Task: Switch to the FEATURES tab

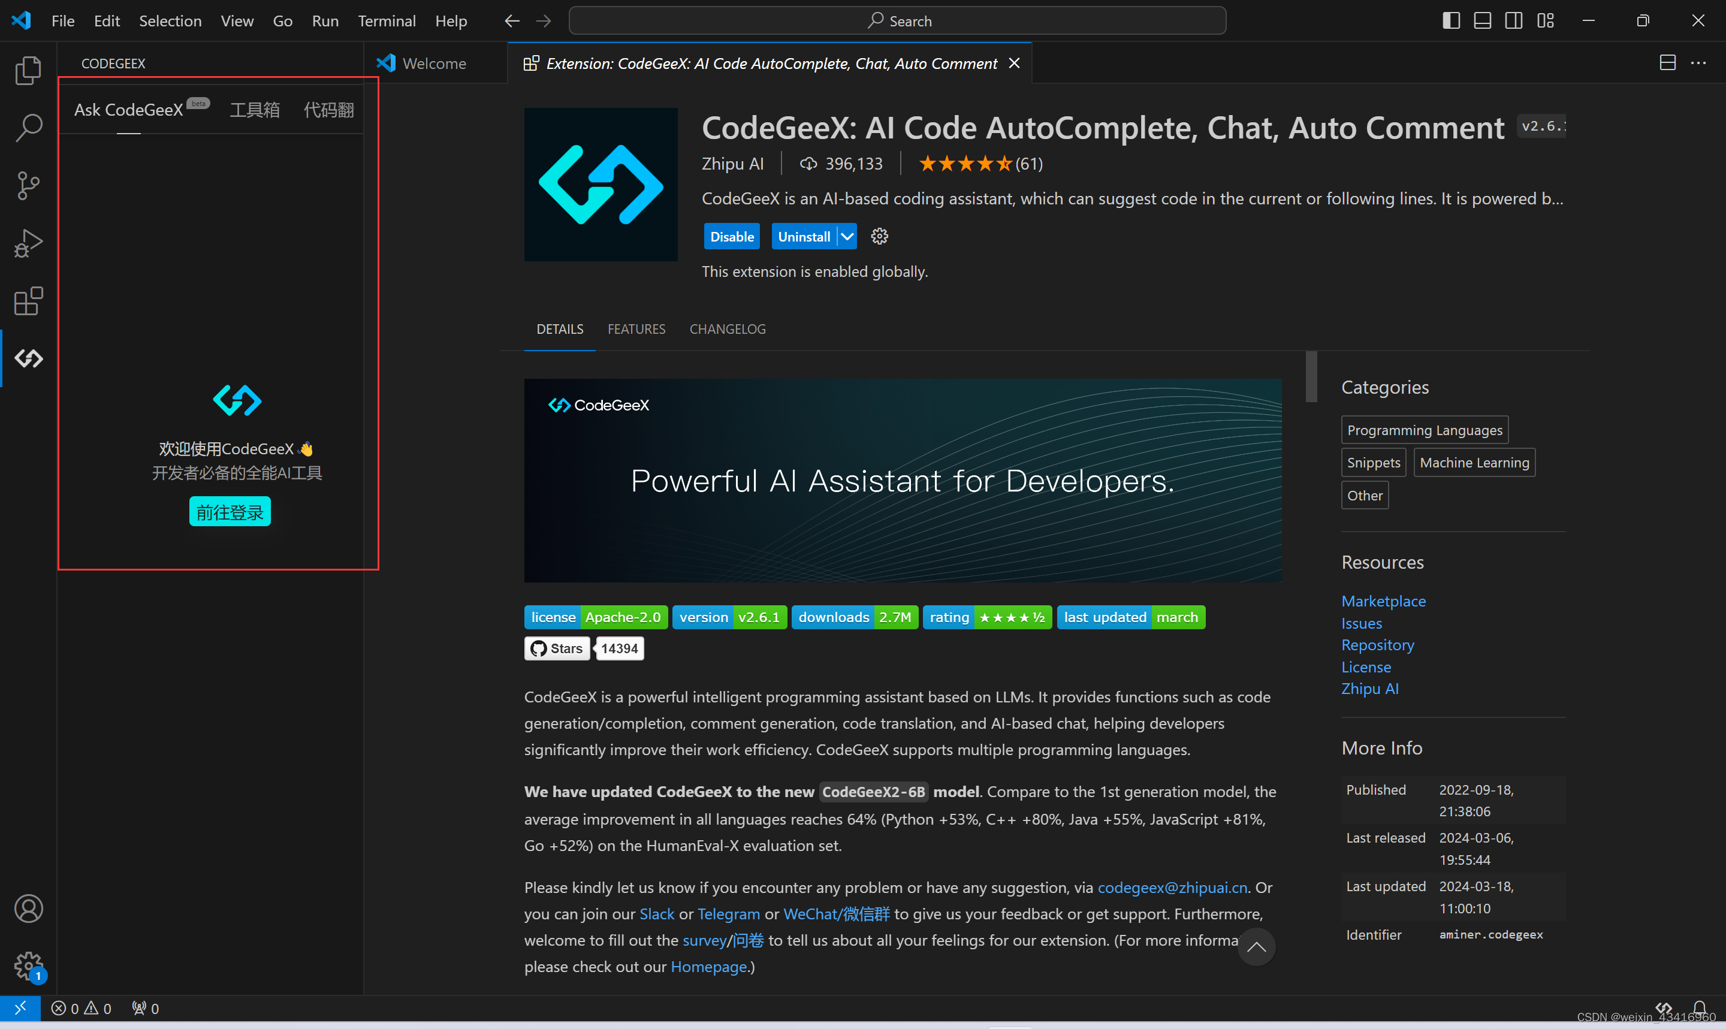Action: click(x=636, y=328)
